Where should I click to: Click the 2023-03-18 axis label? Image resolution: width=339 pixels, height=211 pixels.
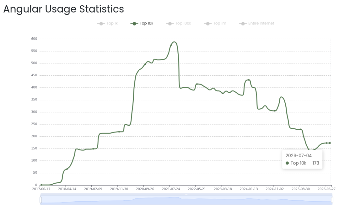pyautogui.click(x=223, y=189)
